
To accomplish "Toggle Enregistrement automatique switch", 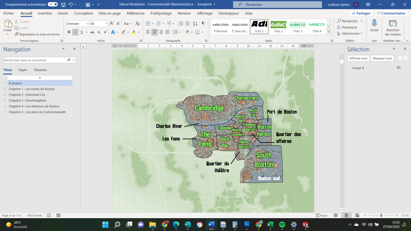I will click(x=53, y=4).
